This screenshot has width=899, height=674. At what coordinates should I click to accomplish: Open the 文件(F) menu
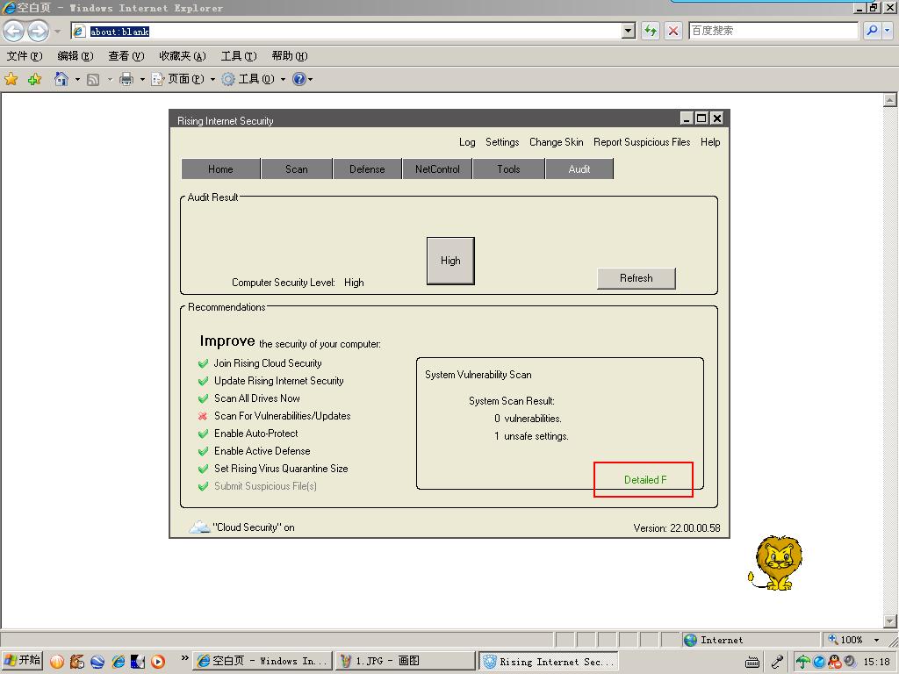point(25,55)
